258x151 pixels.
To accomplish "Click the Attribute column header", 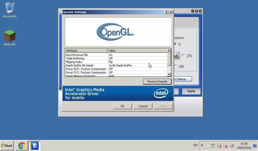I will pyautogui.click(x=86, y=50).
